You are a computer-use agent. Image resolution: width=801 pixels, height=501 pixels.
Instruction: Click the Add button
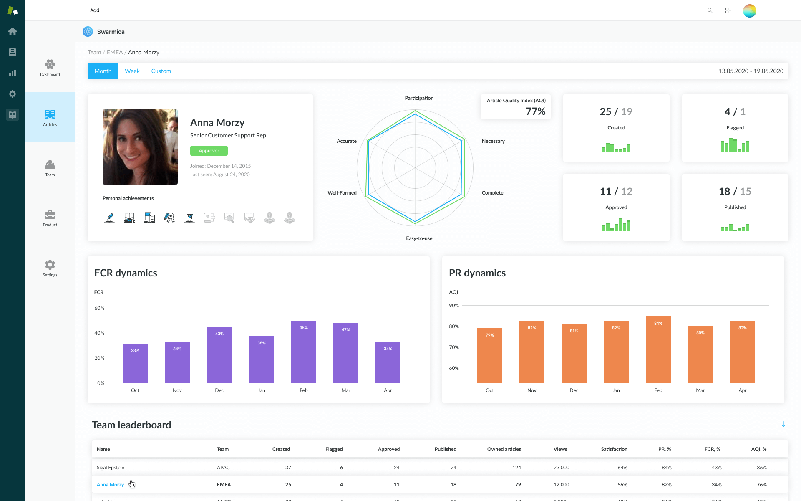(x=91, y=10)
